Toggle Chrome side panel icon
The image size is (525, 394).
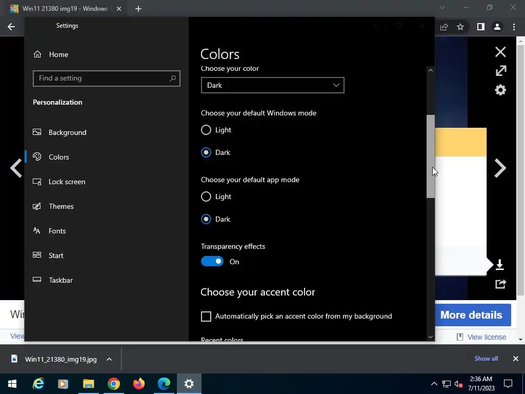[x=481, y=27]
